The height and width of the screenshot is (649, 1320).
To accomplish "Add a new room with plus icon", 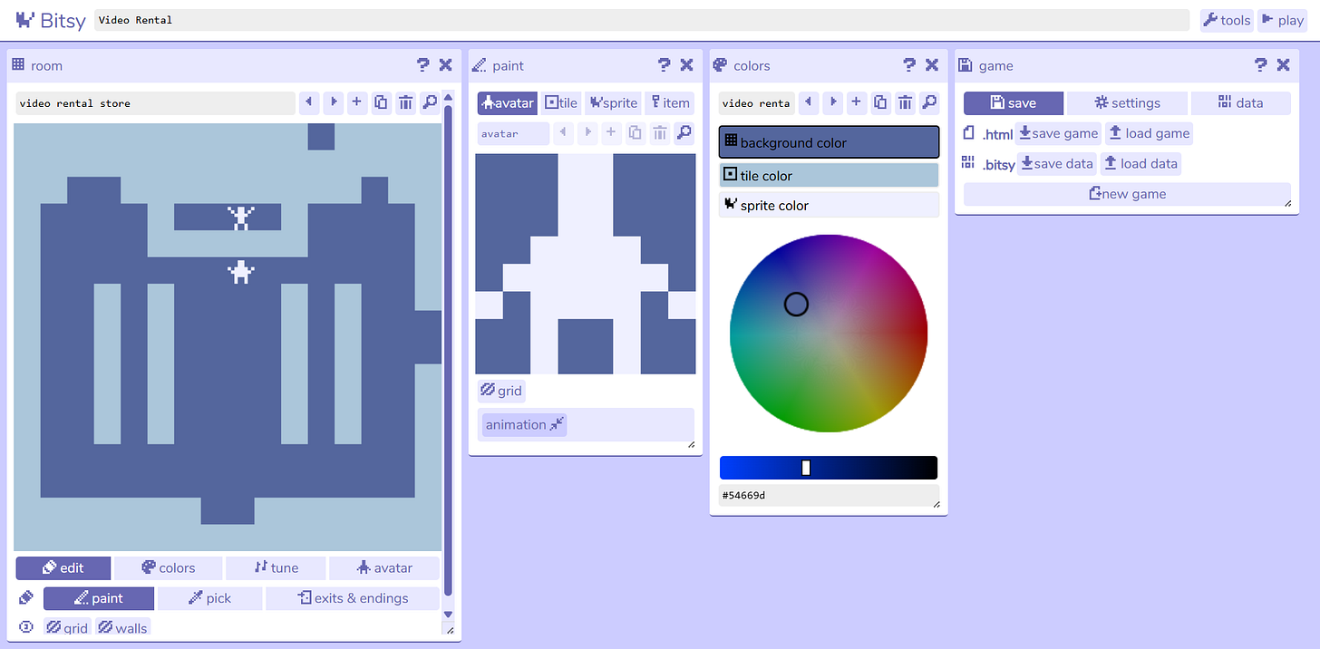I will [357, 102].
